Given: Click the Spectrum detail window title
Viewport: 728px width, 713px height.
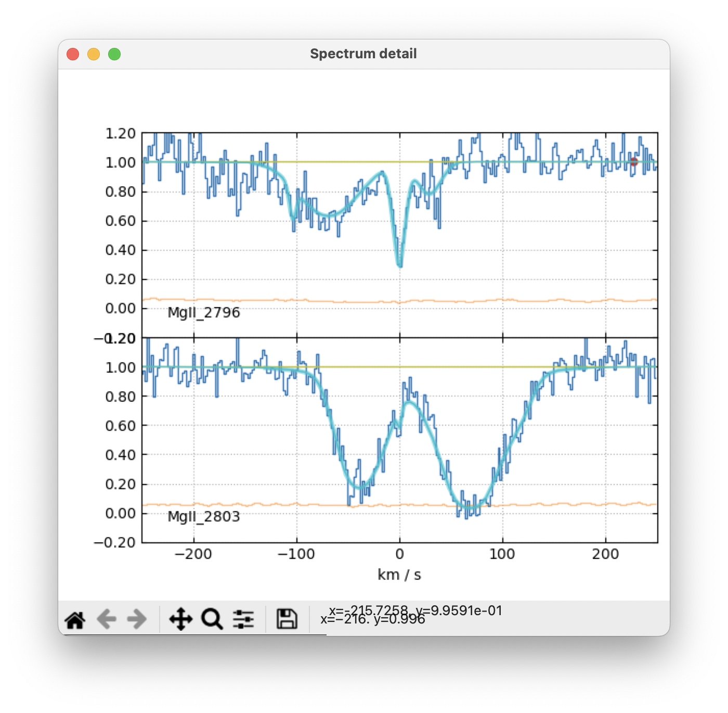Looking at the screenshot, I should [x=363, y=53].
